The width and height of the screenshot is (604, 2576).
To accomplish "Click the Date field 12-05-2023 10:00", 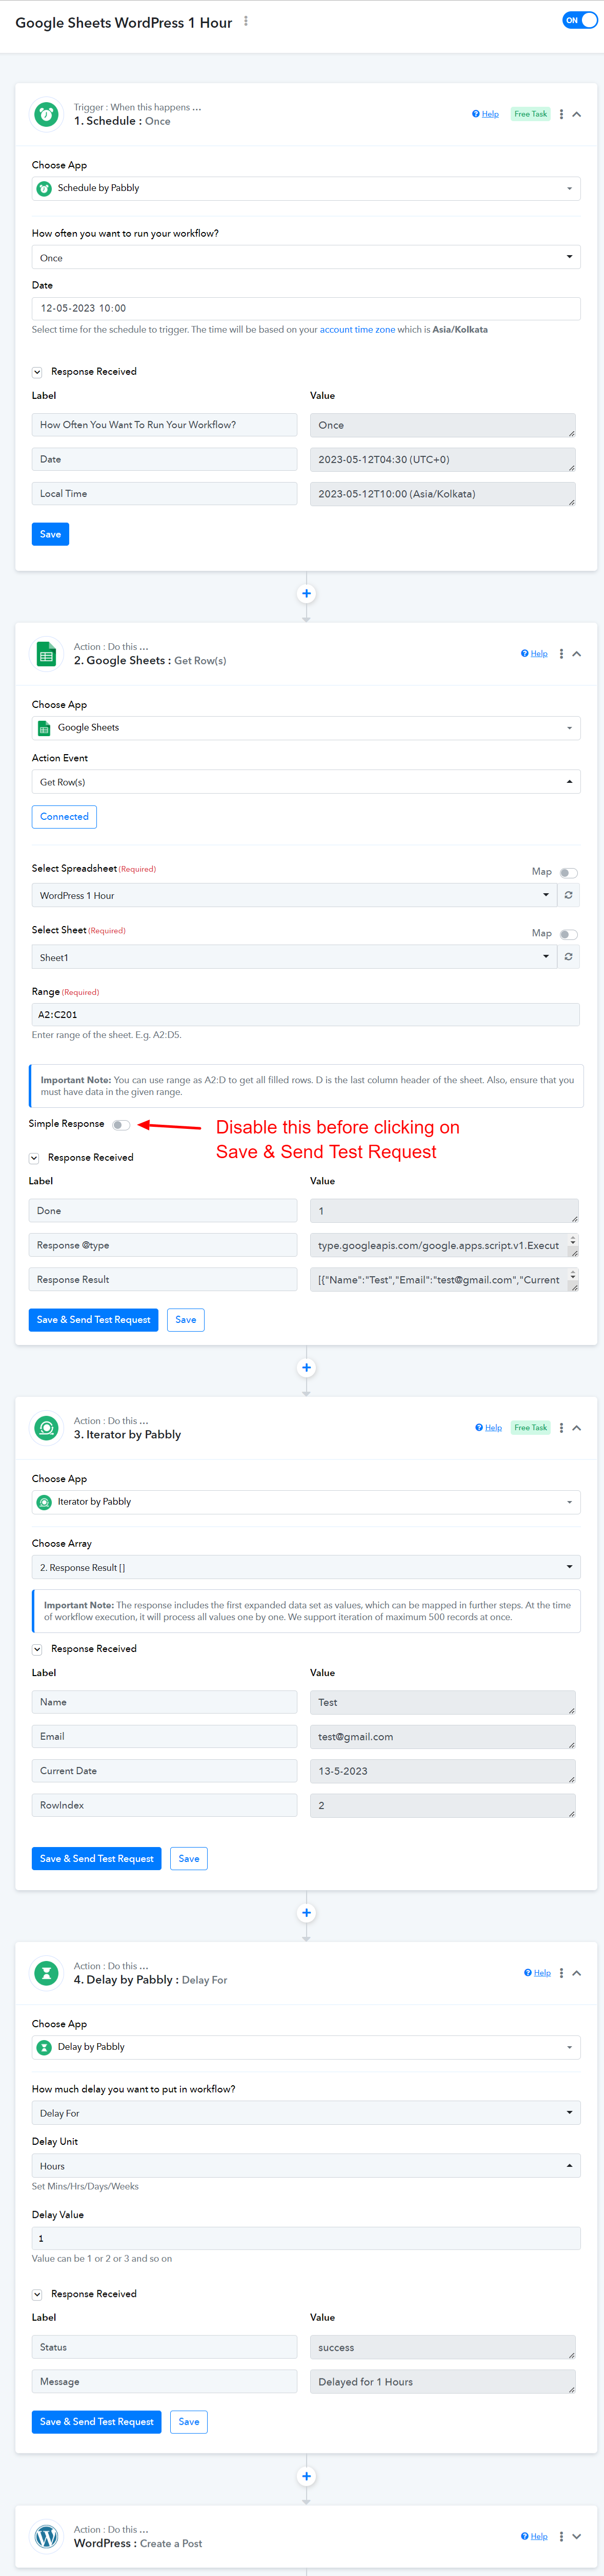I will point(306,308).
